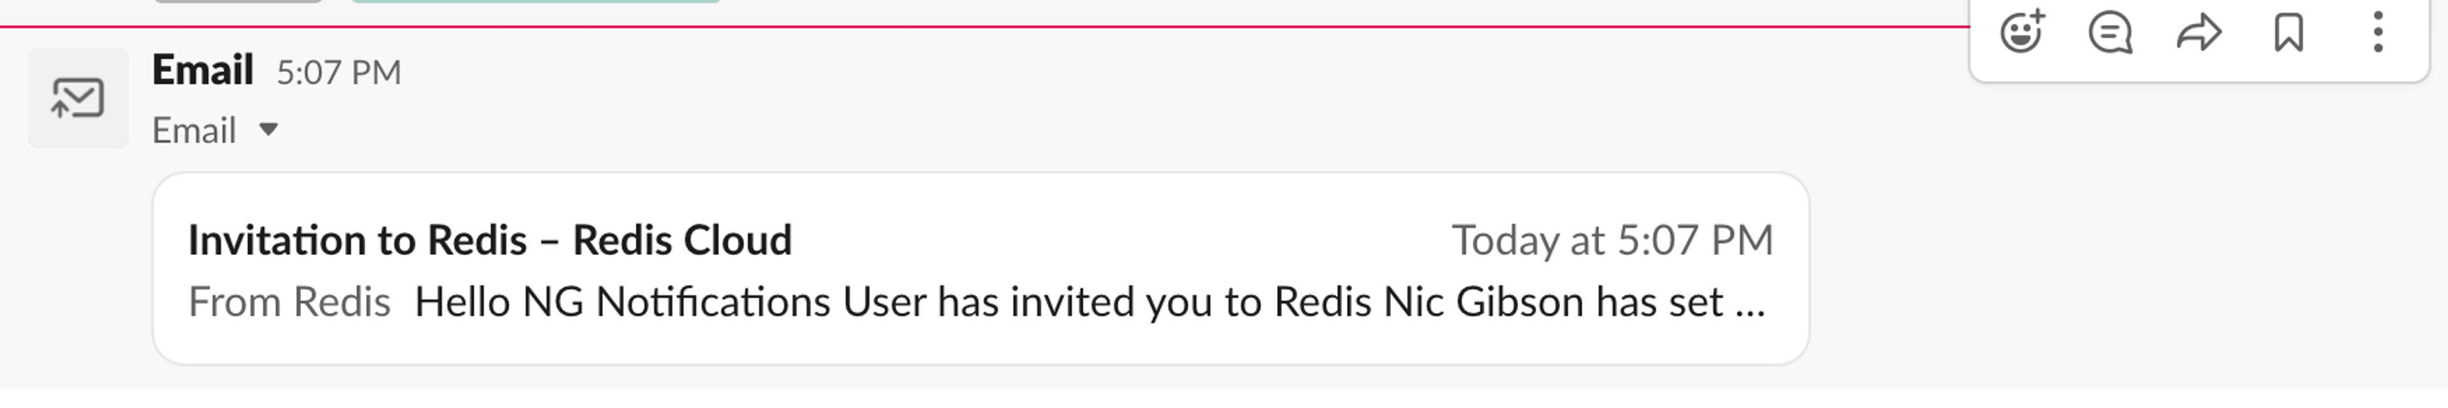The width and height of the screenshot is (2448, 408).
Task: Click the Email app envelope avatar
Action: (78, 98)
